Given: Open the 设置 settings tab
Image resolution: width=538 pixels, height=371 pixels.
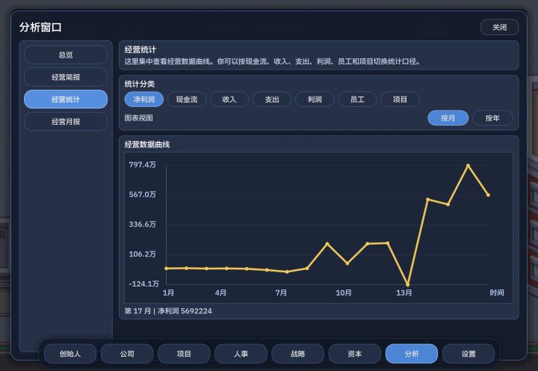Looking at the screenshot, I should click(x=469, y=354).
